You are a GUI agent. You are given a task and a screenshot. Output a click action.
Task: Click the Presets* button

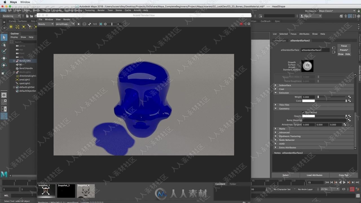pyautogui.click(x=344, y=50)
